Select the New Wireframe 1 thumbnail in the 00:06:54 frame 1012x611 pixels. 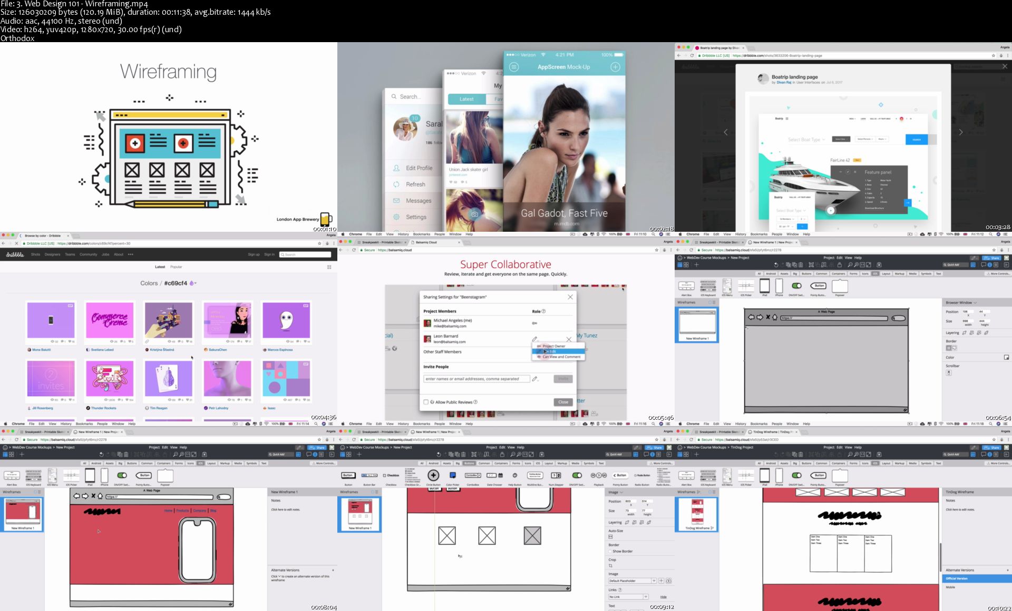tap(697, 323)
